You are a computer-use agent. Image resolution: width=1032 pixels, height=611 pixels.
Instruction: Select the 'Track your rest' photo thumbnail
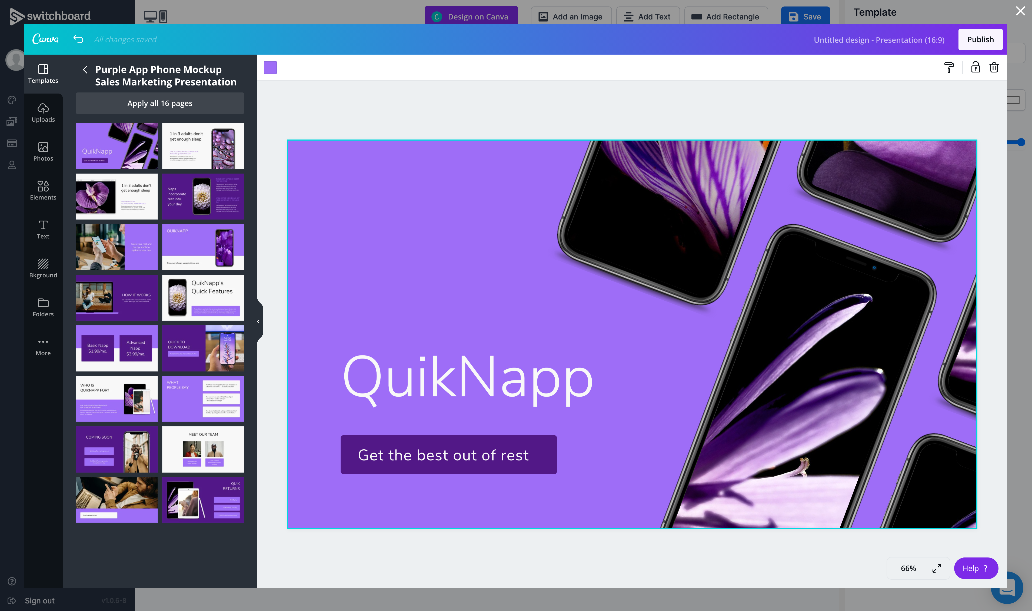[x=116, y=247]
